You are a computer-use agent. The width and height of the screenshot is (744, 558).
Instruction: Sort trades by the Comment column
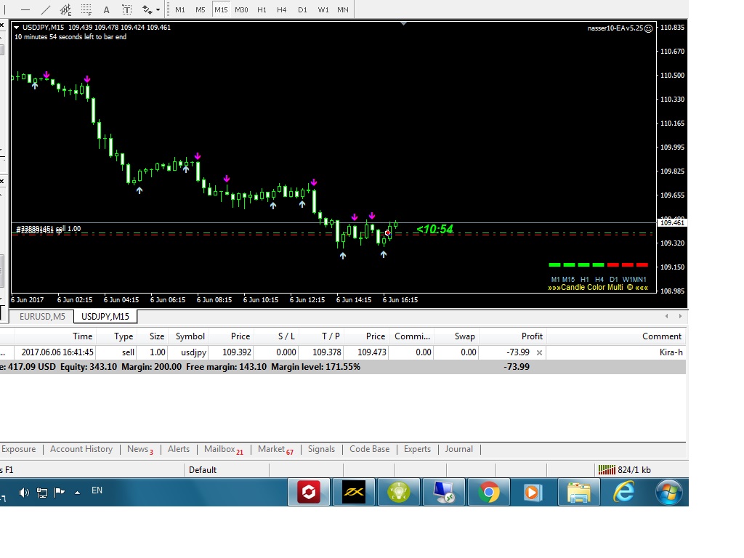(616, 336)
